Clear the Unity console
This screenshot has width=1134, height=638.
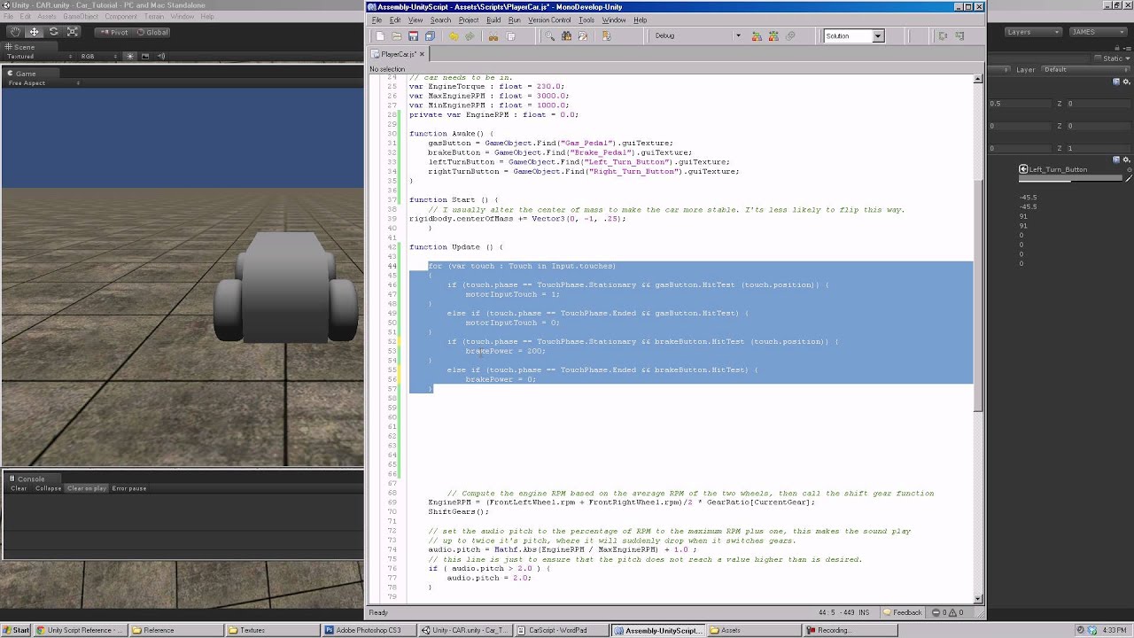pos(19,488)
